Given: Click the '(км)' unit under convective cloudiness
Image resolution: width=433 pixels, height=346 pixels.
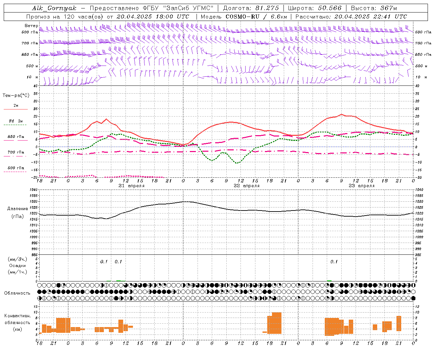Looking at the screenshot, I should (x=18, y=329).
